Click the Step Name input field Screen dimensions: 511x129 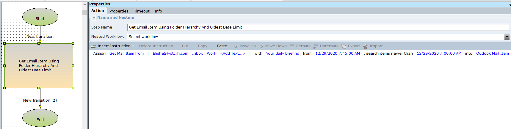coord(318,27)
